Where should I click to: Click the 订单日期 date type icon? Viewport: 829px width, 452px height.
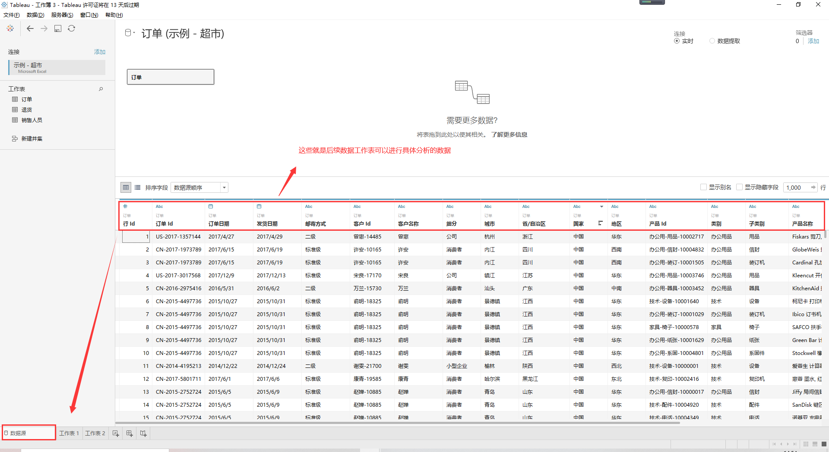[x=211, y=206]
